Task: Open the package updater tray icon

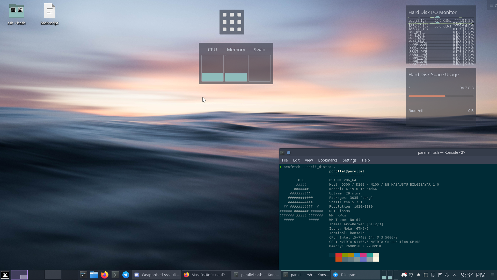Action: coord(411,275)
